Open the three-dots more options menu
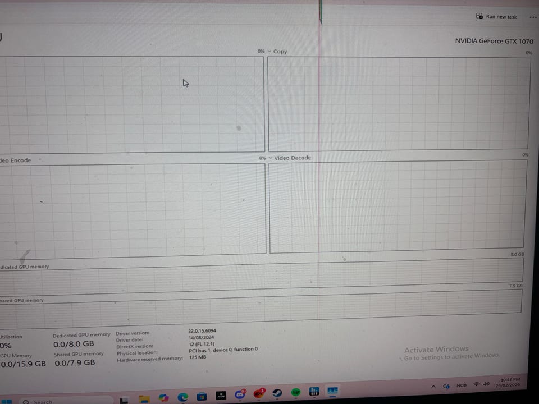539x404 pixels. point(533,17)
